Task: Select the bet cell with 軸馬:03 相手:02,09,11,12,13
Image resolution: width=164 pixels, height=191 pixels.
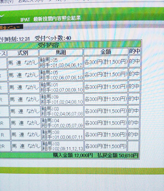Action: [63, 146]
